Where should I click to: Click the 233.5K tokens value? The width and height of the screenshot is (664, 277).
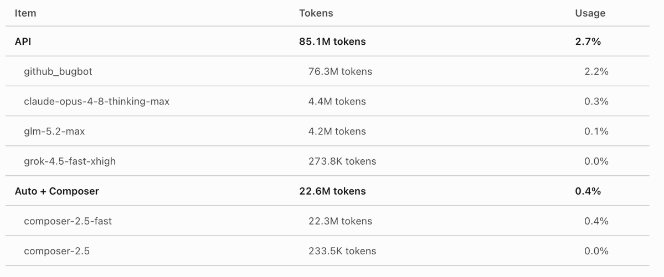click(x=342, y=251)
